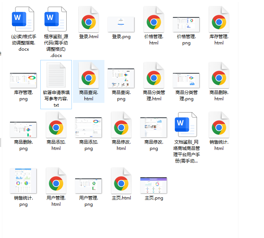Select the 商品删除.png thumbnail
Screen dimensions: 264x238
point(23,130)
